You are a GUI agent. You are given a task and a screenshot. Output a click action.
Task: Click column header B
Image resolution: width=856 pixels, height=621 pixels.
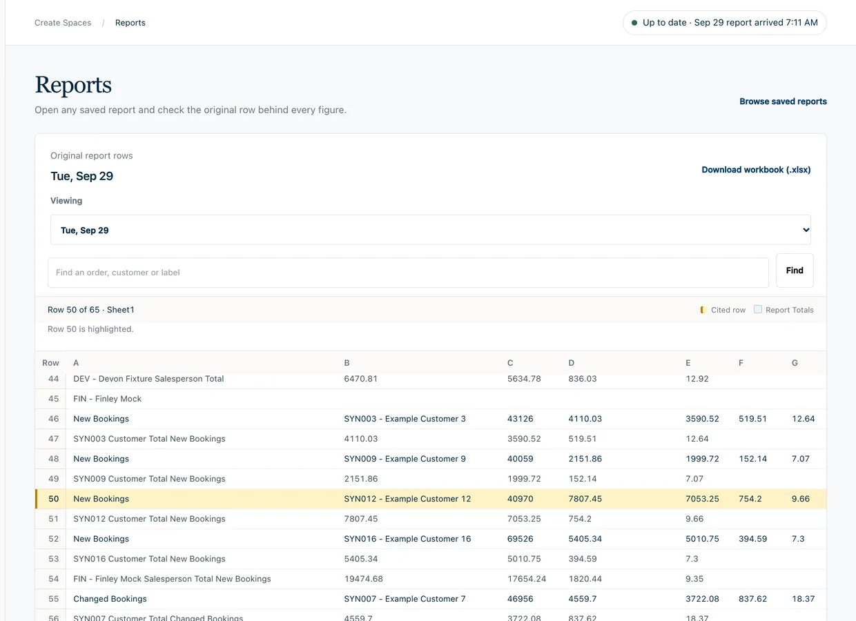click(x=347, y=363)
